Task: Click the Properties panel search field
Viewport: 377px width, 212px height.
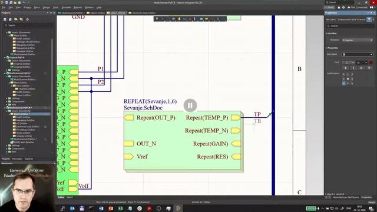Action: click(350, 26)
